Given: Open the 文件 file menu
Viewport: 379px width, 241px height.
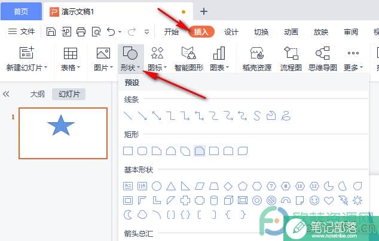Looking at the screenshot, I should pos(22,32).
